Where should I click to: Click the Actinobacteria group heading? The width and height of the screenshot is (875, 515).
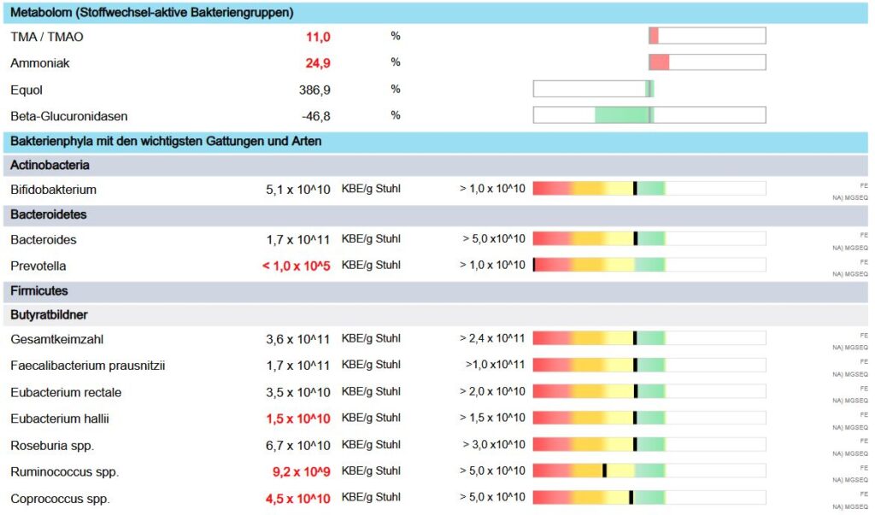click(50, 166)
